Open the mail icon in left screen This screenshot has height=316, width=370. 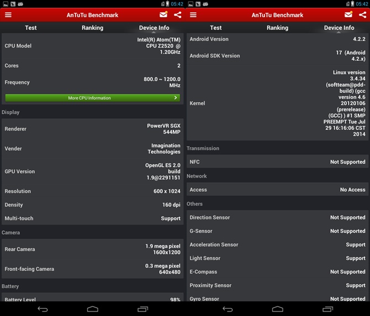(163, 14)
